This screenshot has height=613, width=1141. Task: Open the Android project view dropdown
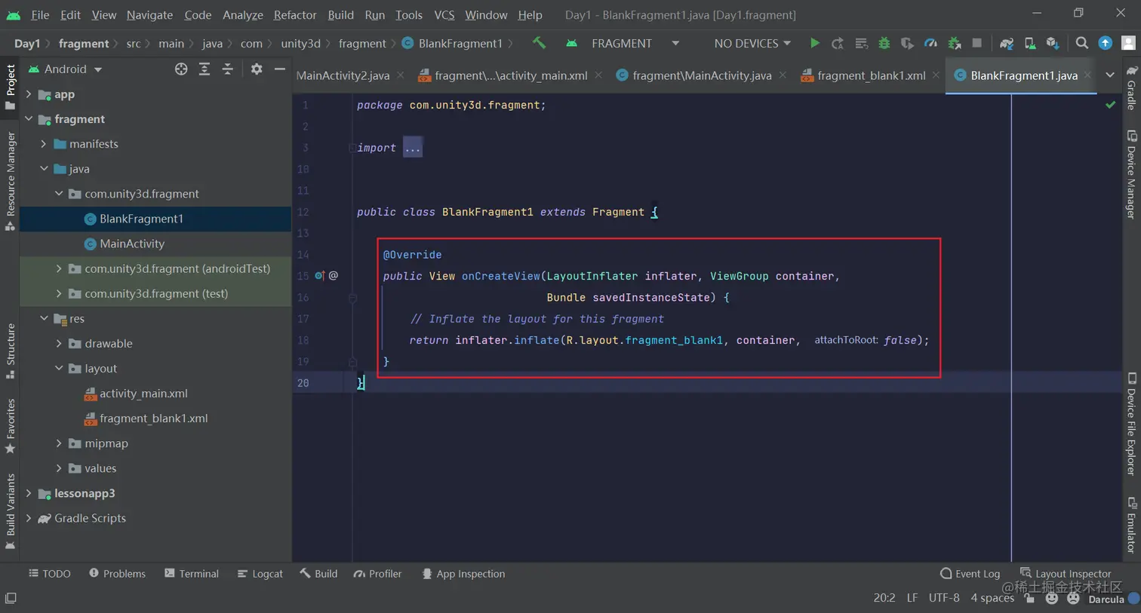(66, 69)
